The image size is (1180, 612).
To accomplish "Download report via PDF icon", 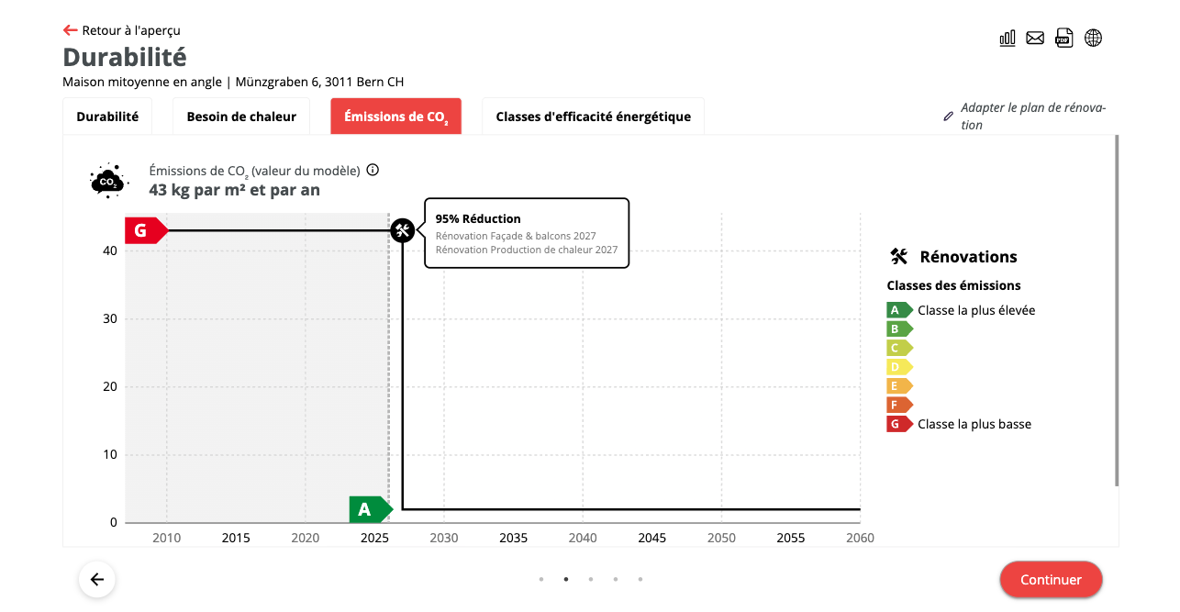I will pos(1063,38).
